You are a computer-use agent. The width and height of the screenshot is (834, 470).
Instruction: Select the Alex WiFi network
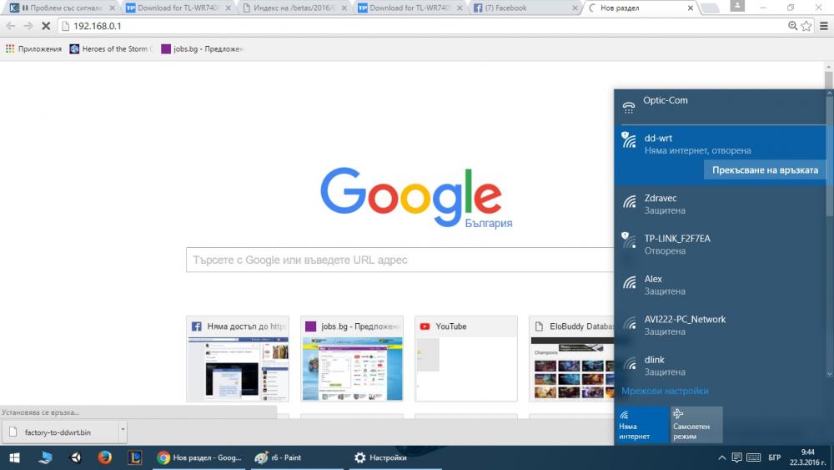(x=721, y=285)
